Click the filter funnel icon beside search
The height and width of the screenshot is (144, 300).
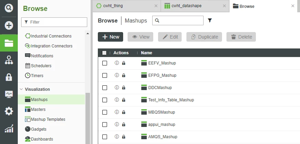(210, 20)
